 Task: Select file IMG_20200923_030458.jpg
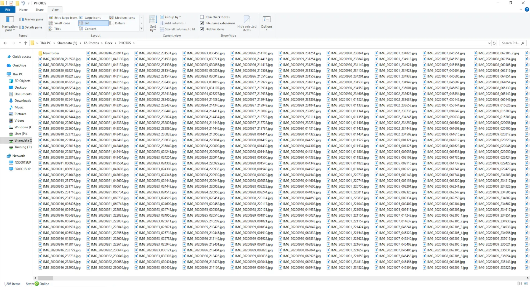click(204, 53)
